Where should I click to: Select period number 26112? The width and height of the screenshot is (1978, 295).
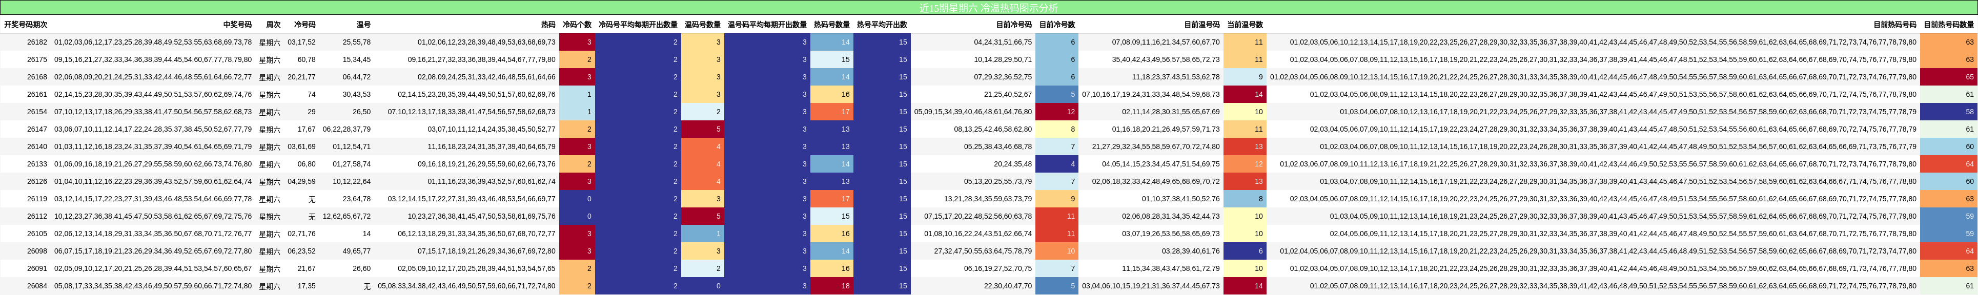37,216
